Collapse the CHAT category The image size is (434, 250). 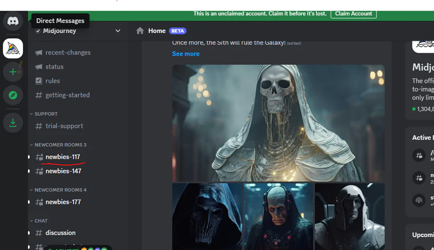41,221
